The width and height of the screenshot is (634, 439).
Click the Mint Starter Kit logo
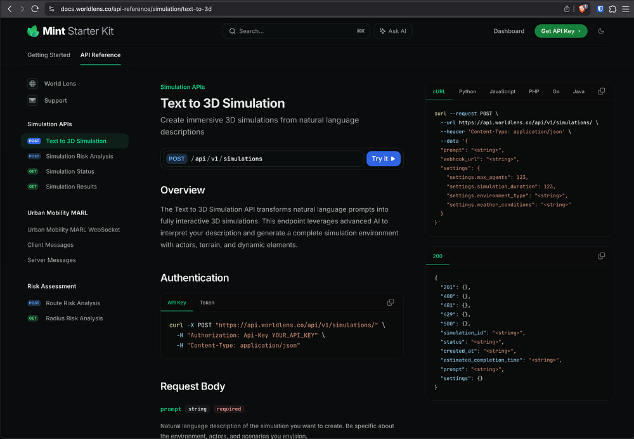pyautogui.click(x=70, y=31)
